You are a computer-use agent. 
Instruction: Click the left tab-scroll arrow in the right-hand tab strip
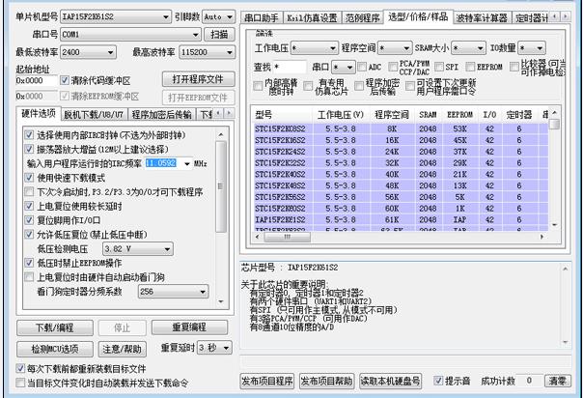[555, 16]
